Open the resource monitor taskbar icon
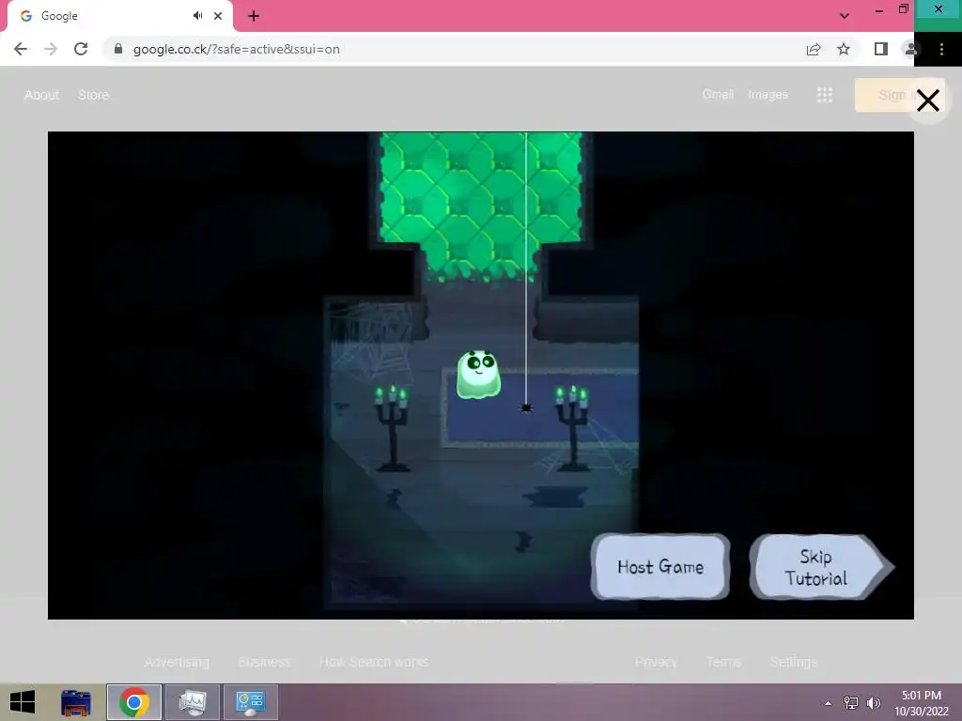This screenshot has width=962, height=721. pyautogui.click(x=193, y=702)
